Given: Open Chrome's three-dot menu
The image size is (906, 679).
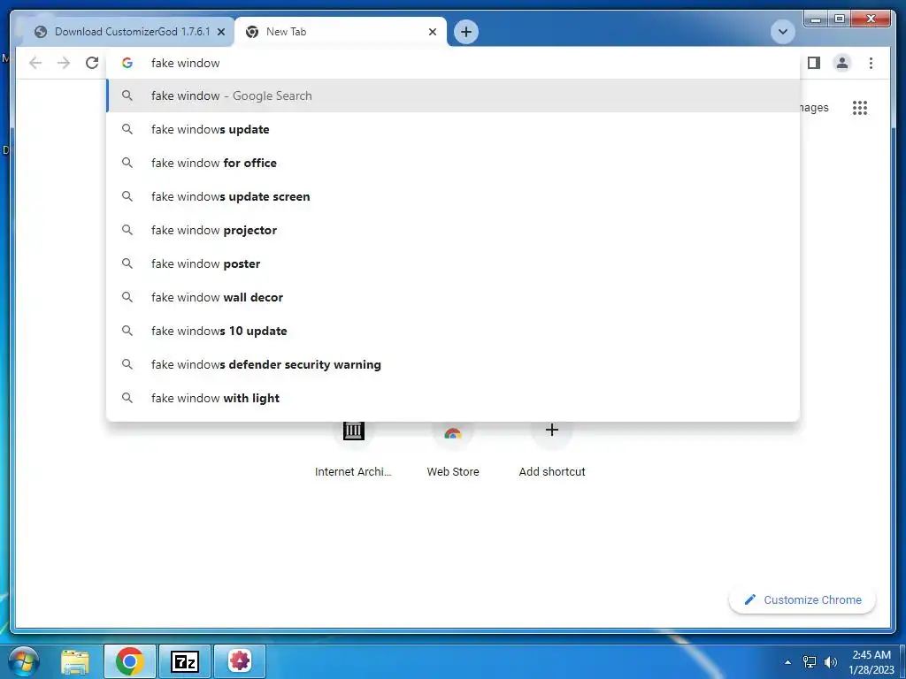Looking at the screenshot, I should pyautogui.click(x=871, y=63).
